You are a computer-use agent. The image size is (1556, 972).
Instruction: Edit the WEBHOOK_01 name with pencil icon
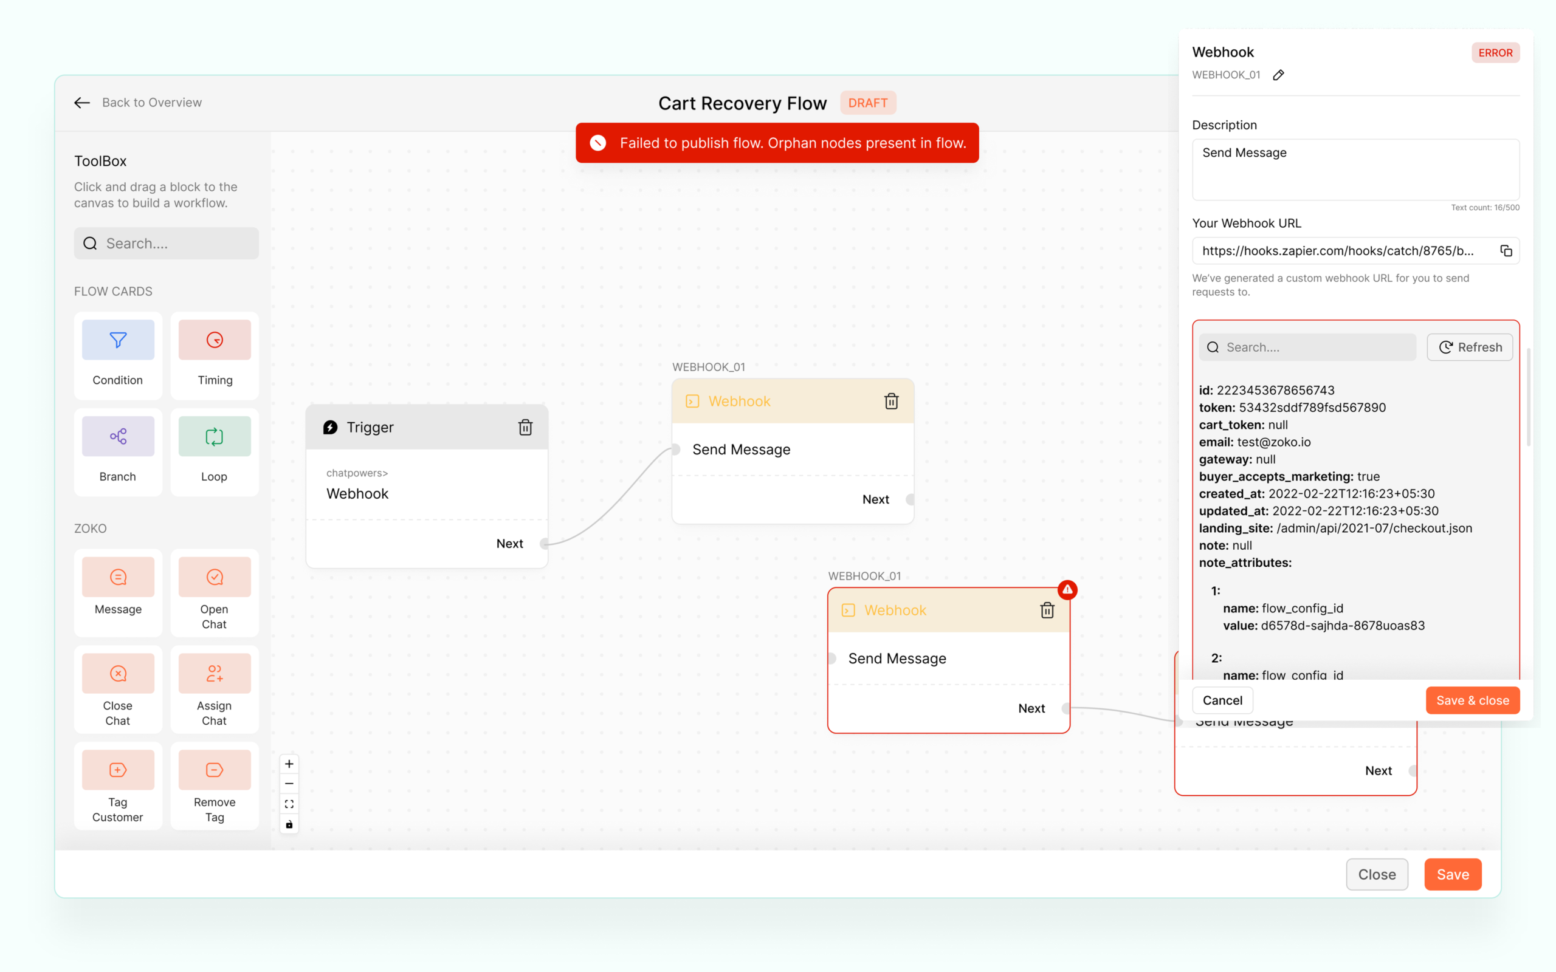pyautogui.click(x=1279, y=75)
